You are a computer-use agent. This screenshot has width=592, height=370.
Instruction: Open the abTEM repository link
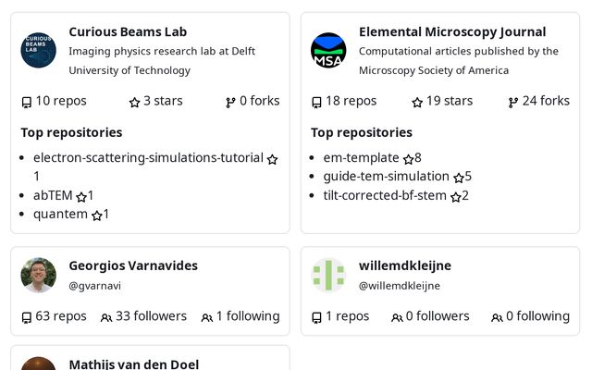tap(53, 195)
